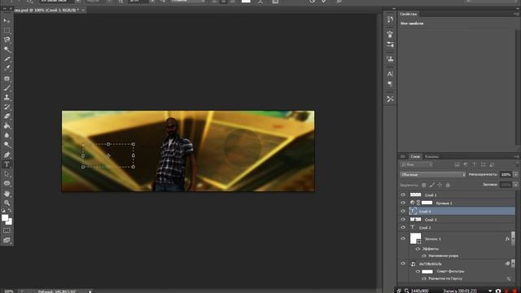The image size is (521, 293).
Task: Switch to the Каналы tab
Action: point(431,156)
